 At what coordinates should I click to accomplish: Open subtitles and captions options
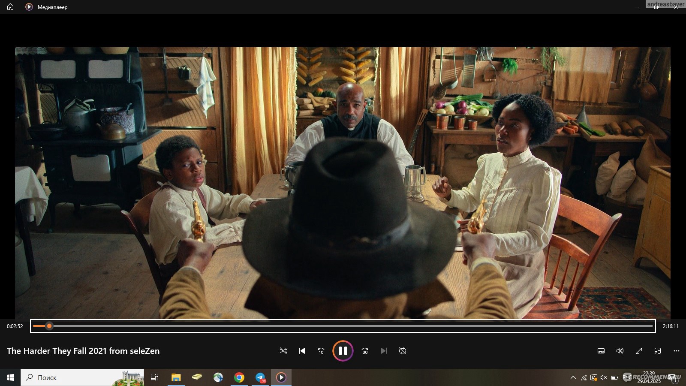pyautogui.click(x=601, y=351)
